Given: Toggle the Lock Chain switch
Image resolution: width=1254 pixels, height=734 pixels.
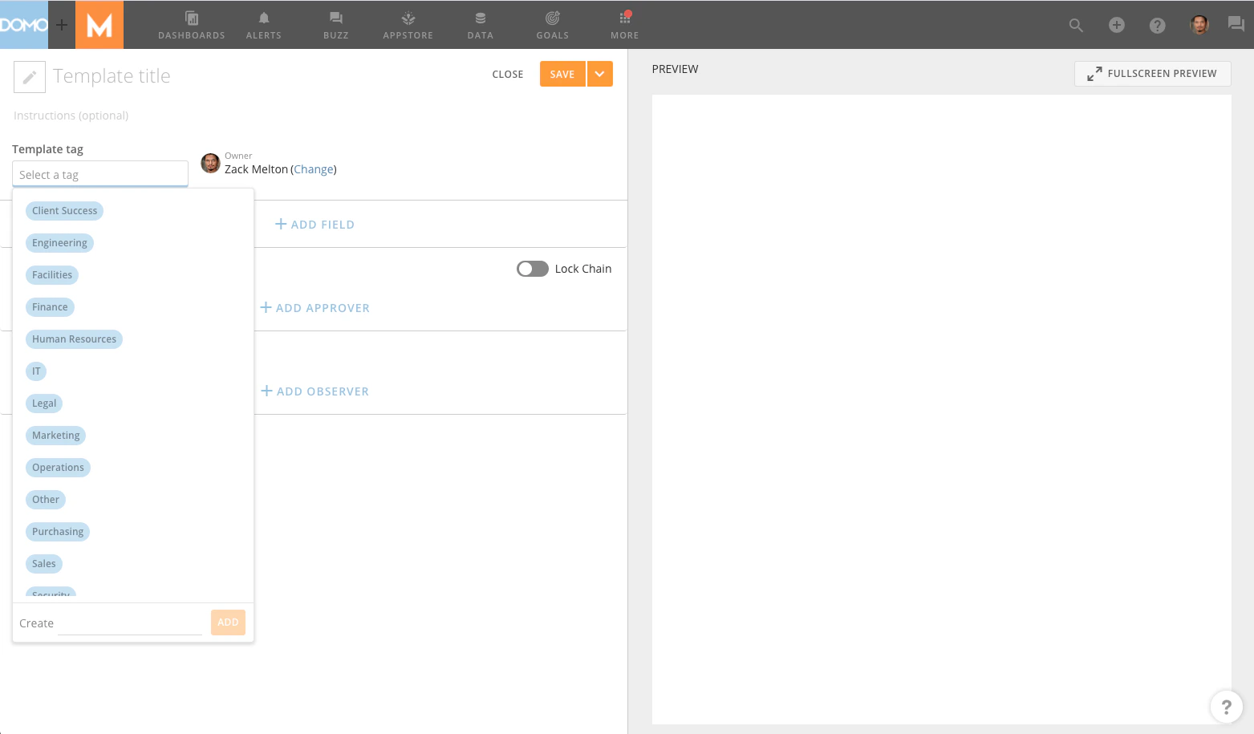Looking at the screenshot, I should coord(533,269).
